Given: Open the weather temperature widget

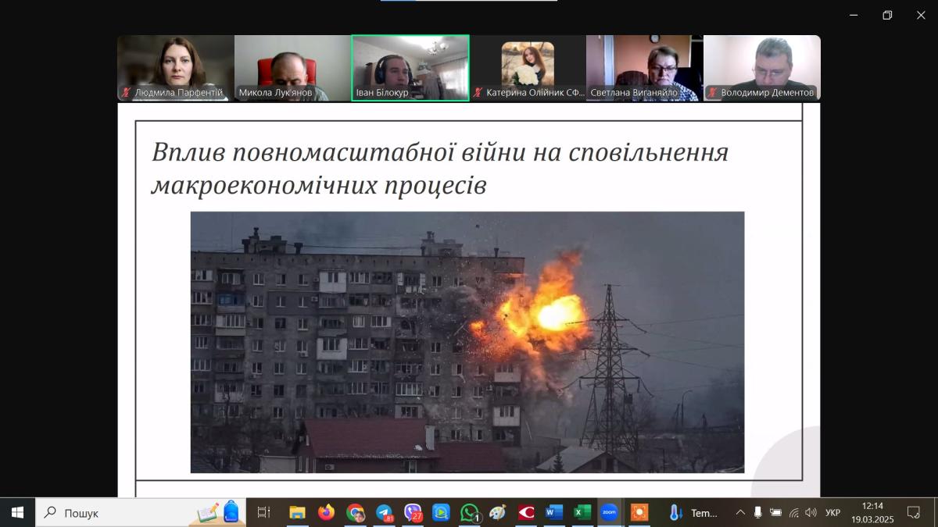Looking at the screenshot, I should [x=694, y=513].
